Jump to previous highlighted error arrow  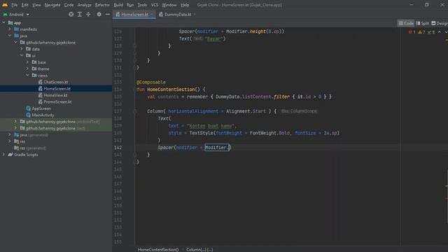(x=440, y=32)
